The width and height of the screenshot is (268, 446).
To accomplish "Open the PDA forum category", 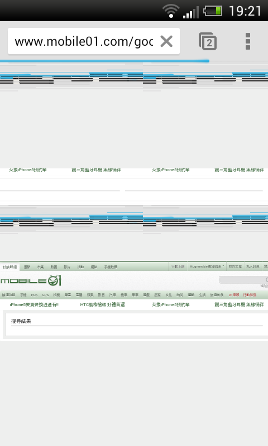I will [35, 295].
